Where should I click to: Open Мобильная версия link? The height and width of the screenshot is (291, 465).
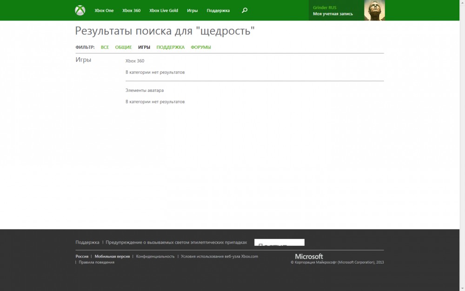112,256
